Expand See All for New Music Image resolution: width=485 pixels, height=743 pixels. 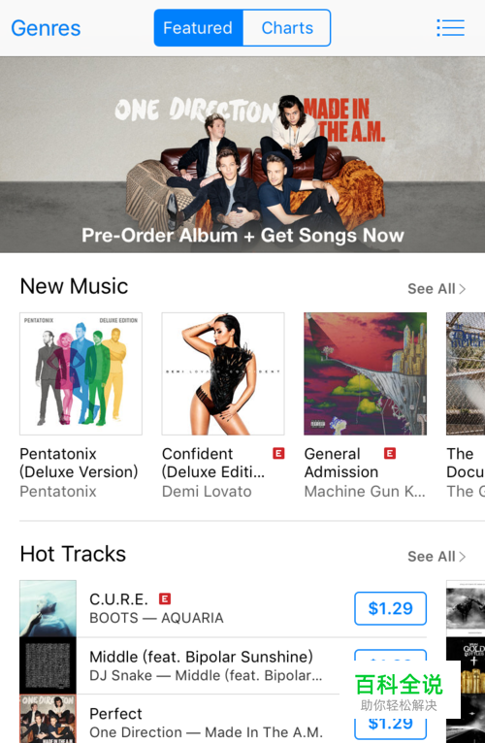pos(436,289)
